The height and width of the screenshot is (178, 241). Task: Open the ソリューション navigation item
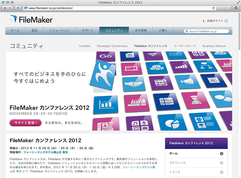point(60,30)
